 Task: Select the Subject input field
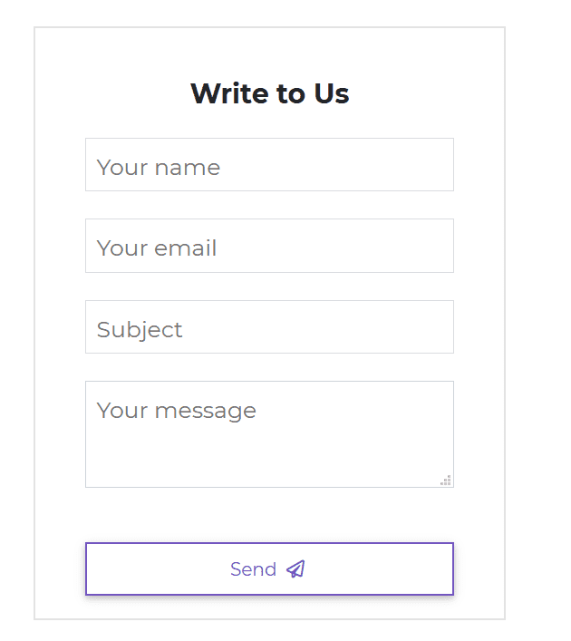click(x=269, y=327)
